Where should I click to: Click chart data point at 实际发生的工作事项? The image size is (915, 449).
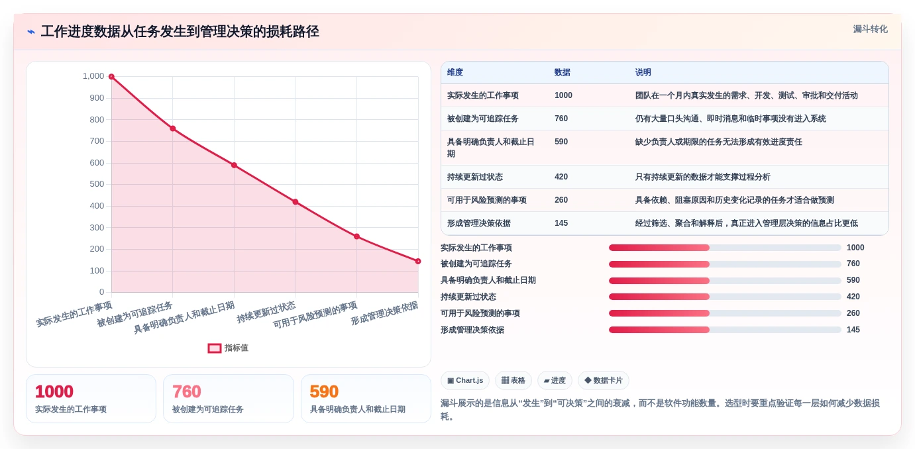coord(111,77)
